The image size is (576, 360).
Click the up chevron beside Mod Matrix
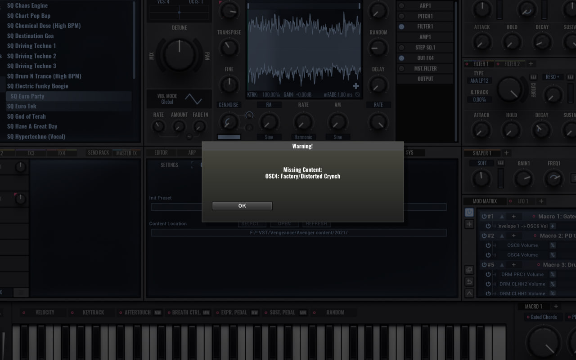tap(469, 293)
